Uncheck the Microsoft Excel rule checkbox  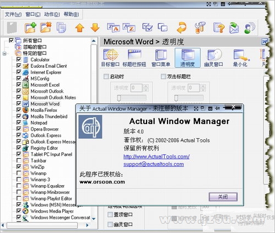[x=19, y=85]
